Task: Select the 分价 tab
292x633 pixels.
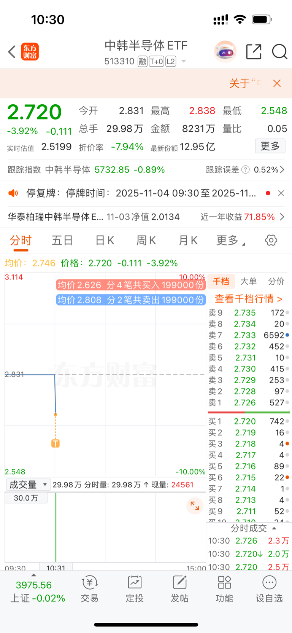Action: (276, 282)
